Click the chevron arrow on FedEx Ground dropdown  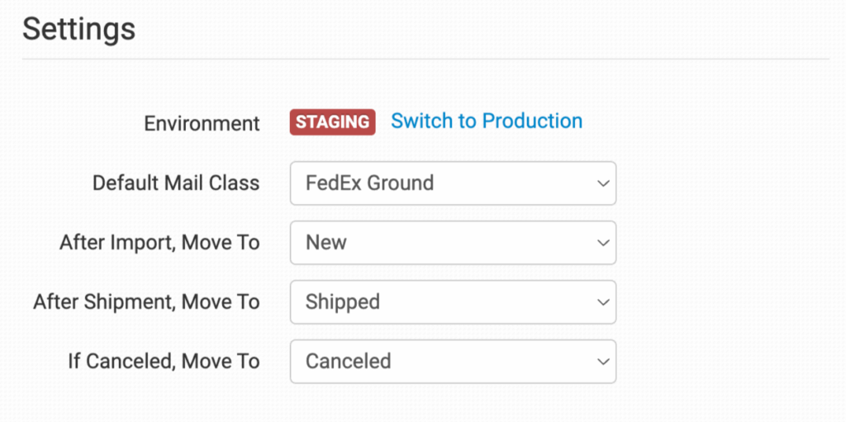(x=602, y=183)
